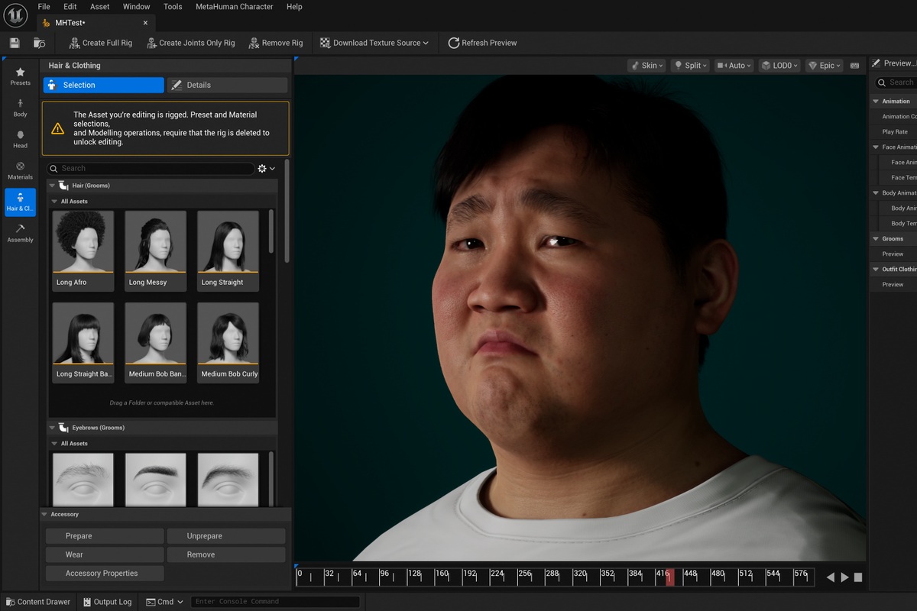Browse to asset in Content Browser icon
Image resolution: width=917 pixels, height=611 pixels.
point(39,43)
